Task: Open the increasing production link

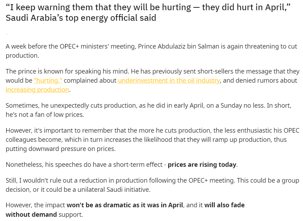Action: 37,89
